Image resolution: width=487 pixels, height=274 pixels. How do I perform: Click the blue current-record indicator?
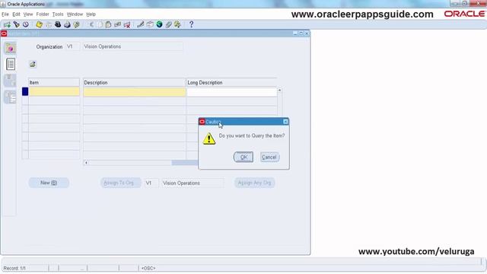pyautogui.click(x=25, y=91)
